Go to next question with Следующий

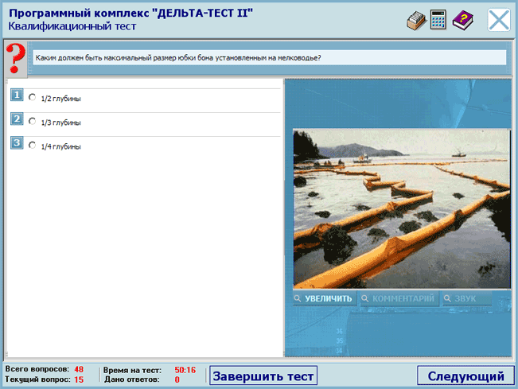[x=465, y=375]
